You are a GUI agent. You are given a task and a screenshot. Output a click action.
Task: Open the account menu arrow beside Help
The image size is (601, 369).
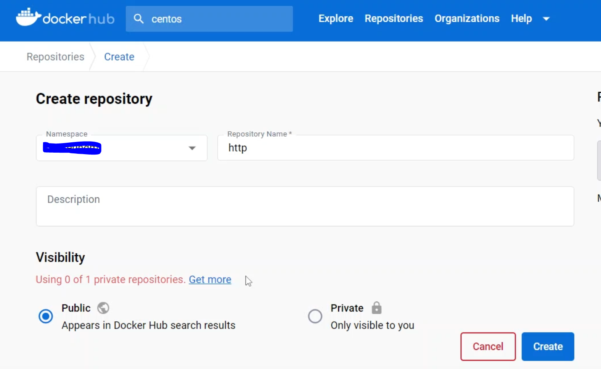pyautogui.click(x=546, y=19)
